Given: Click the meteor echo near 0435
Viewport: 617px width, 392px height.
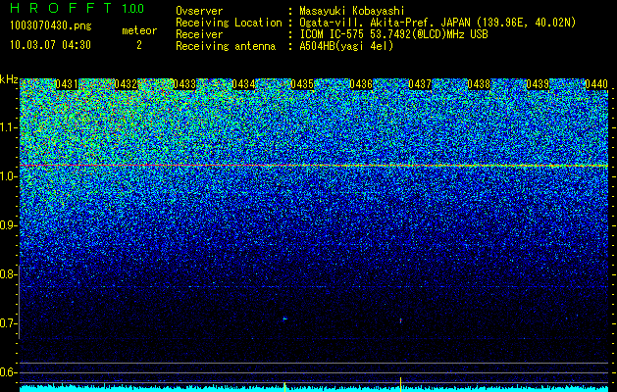Looking at the screenshot, I should pyautogui.click(x=284, y=318).
